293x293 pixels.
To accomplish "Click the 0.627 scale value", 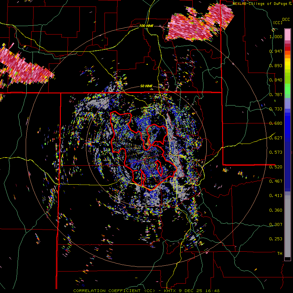I will [276, 138].
